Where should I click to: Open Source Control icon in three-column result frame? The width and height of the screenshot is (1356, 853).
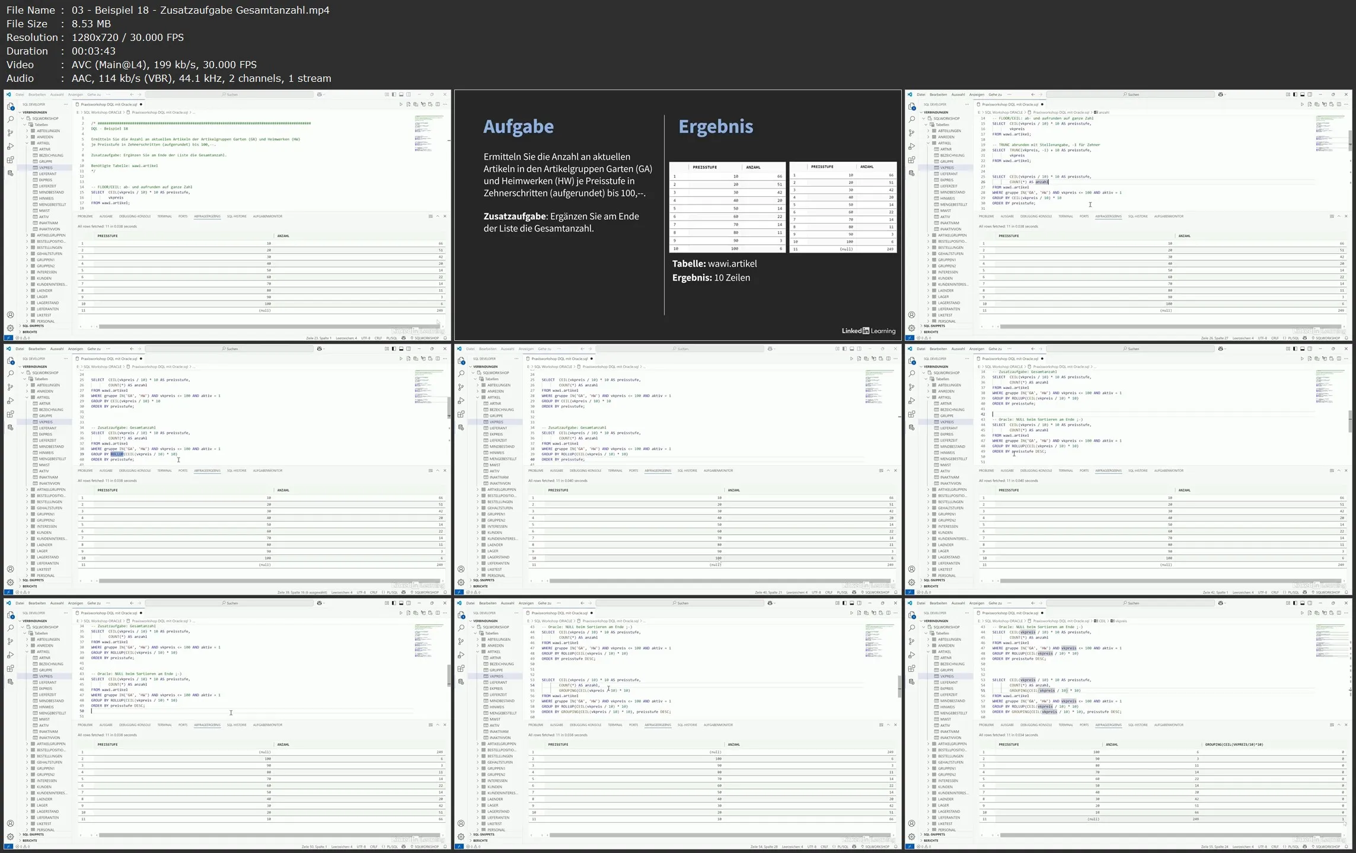click(911, 642)
